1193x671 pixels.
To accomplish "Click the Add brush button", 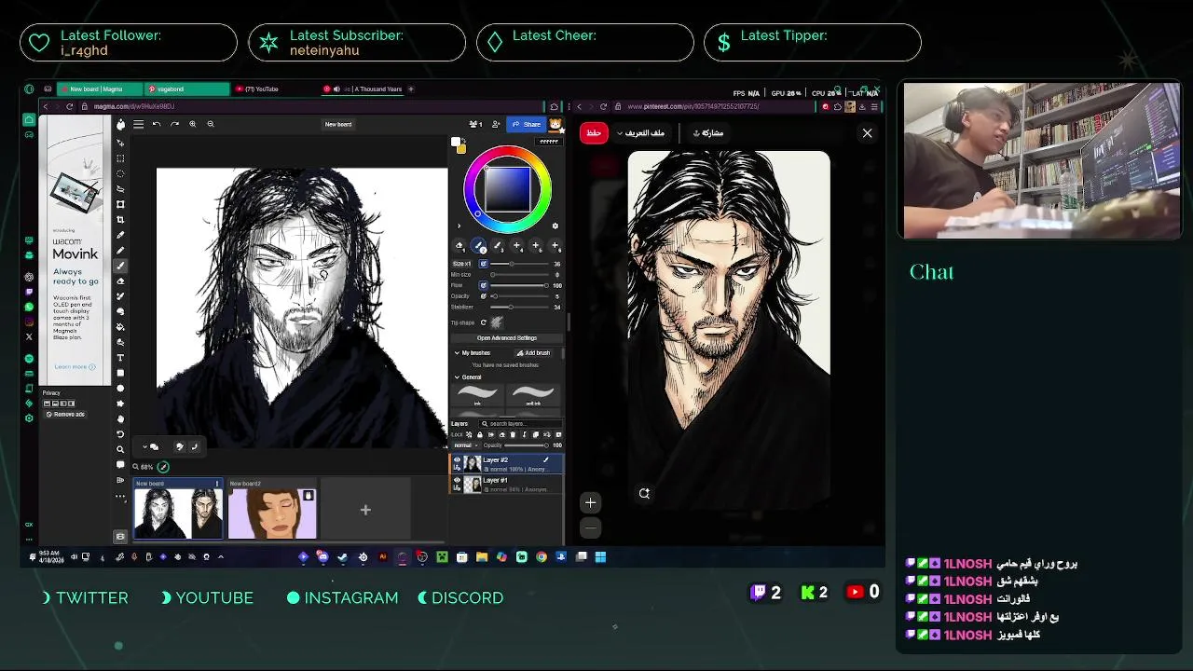I will point(533,353).
